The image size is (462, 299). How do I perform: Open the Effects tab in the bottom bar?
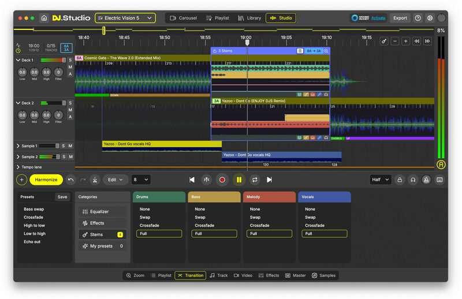click(x=269, y=275)
